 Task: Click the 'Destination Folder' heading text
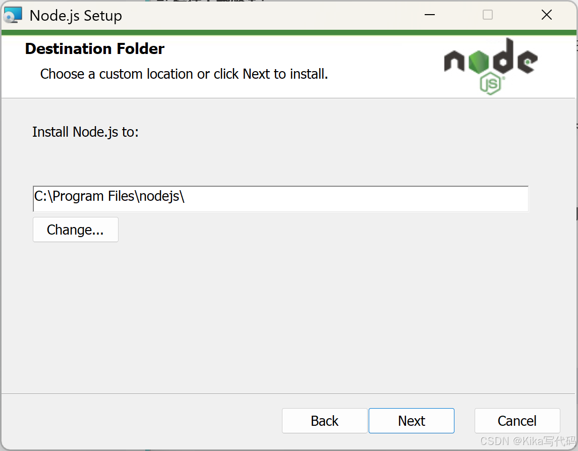(x=95, y=48)
